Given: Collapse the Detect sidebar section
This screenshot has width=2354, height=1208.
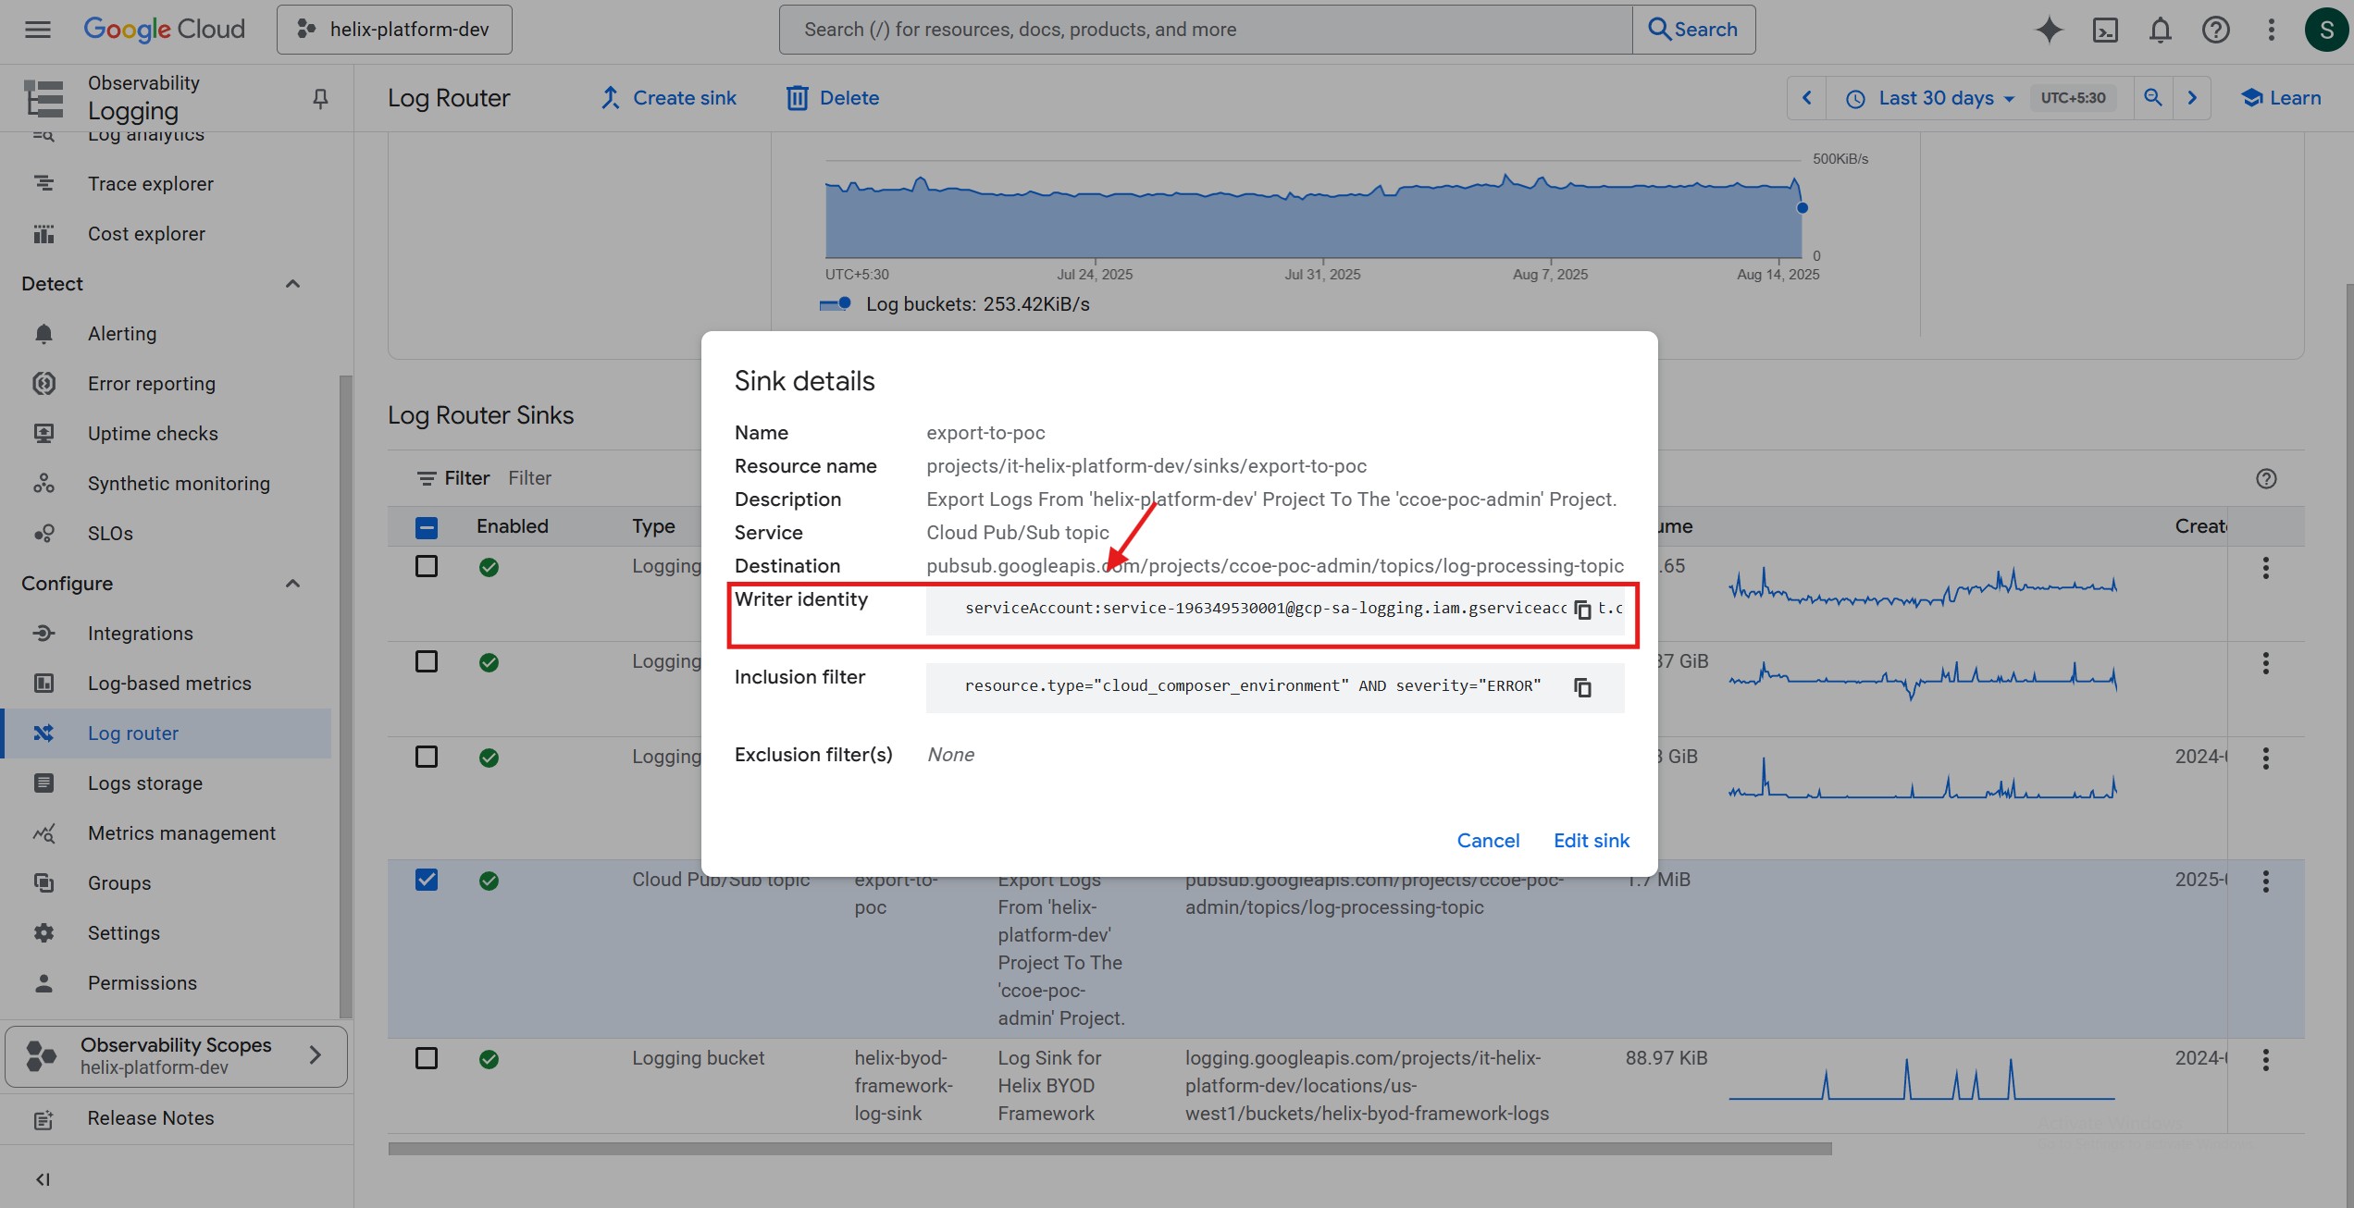Looking at the screenshot, I should tap(292, 284).
